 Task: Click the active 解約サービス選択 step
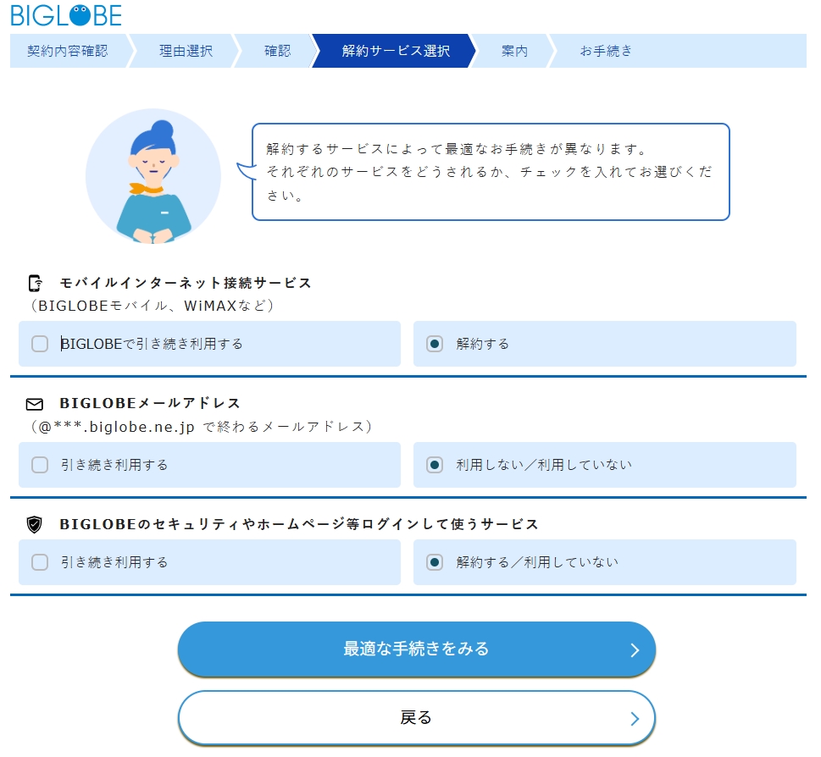click(396, 51)
